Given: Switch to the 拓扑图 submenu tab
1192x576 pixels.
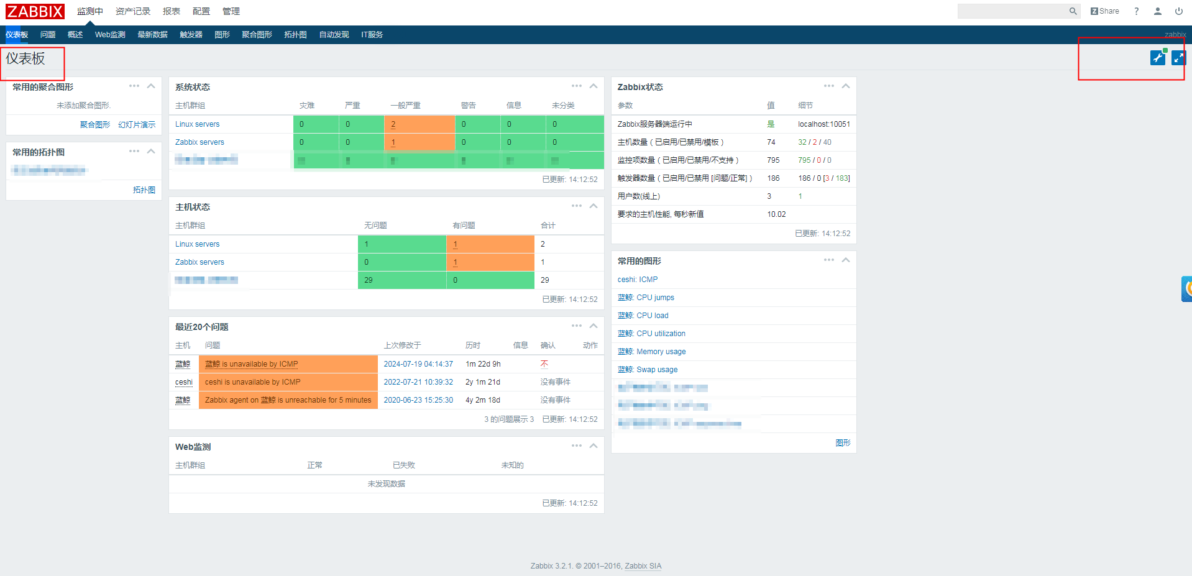Looking at the screenshot, I should pyautogui.click(x=296, y=35).
